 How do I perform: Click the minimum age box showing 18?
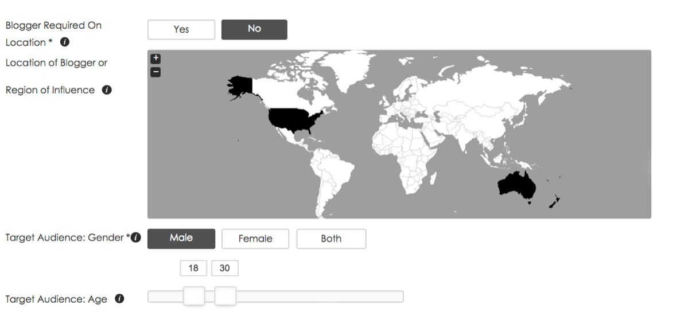(193, 268)
